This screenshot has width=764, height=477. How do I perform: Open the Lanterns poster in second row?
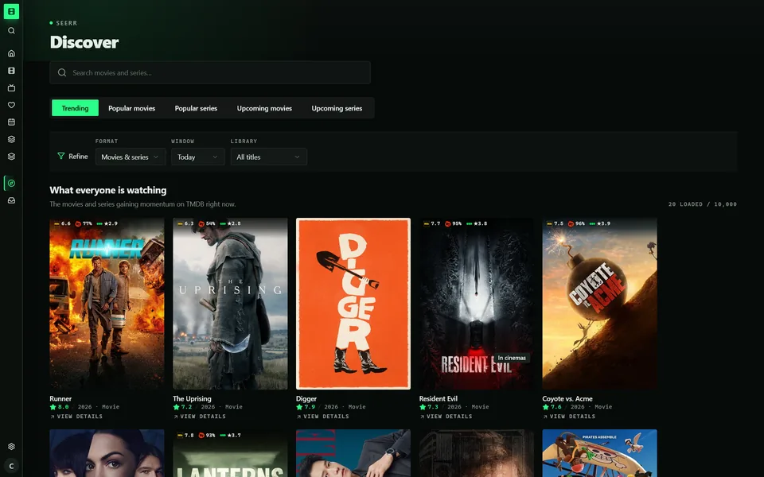230,453
